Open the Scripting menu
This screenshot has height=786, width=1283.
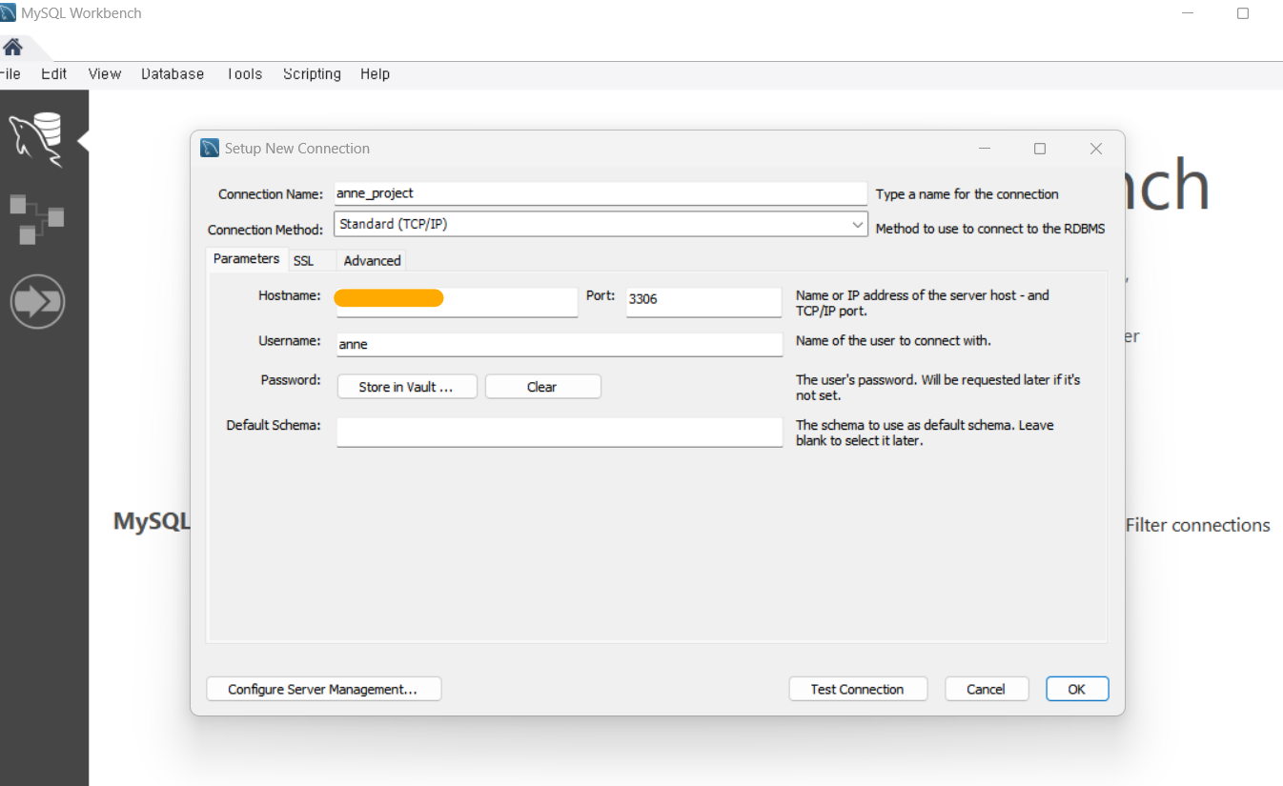pyautogui.click(x=312, y=73)
